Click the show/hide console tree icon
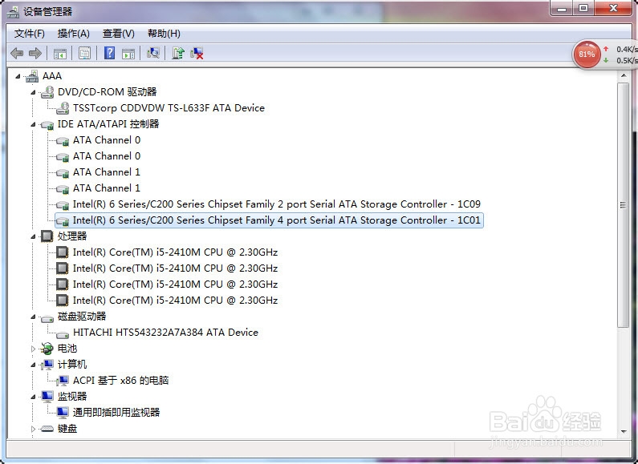The image size is (638, 464). tap(60, 53)
